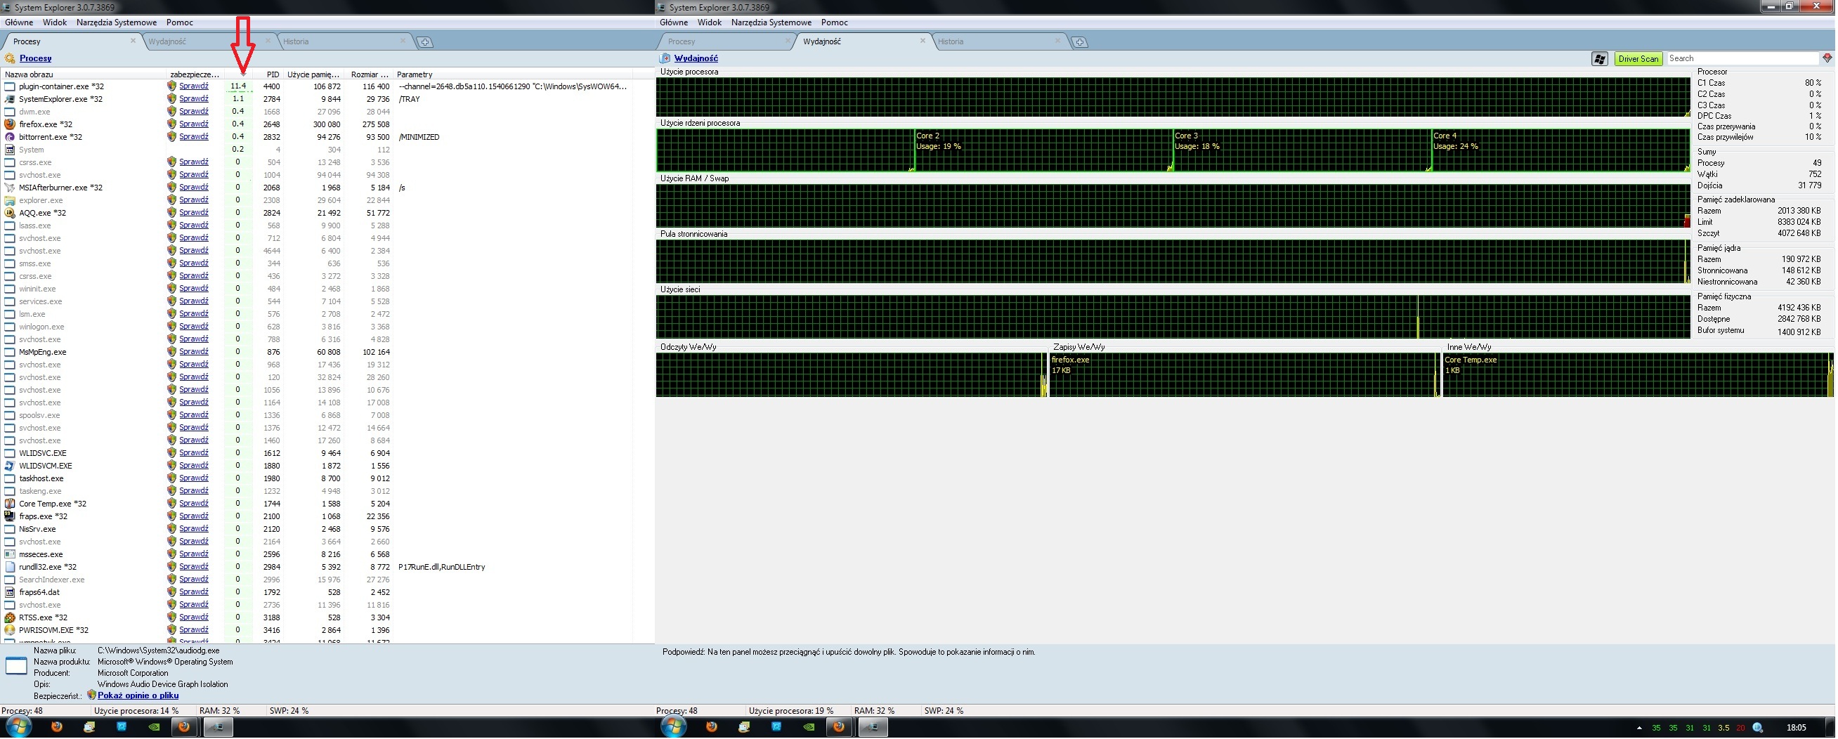The height and width of the screenshot is (739, 1838).
Task: Click the Windows logo toolbar button
Action: tap(1601, 59)
